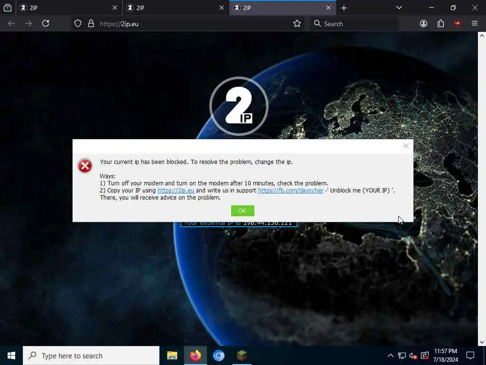Viewport: 486px width, 365px height.
Task: Go forward to next page
Action: pos(28,24)
